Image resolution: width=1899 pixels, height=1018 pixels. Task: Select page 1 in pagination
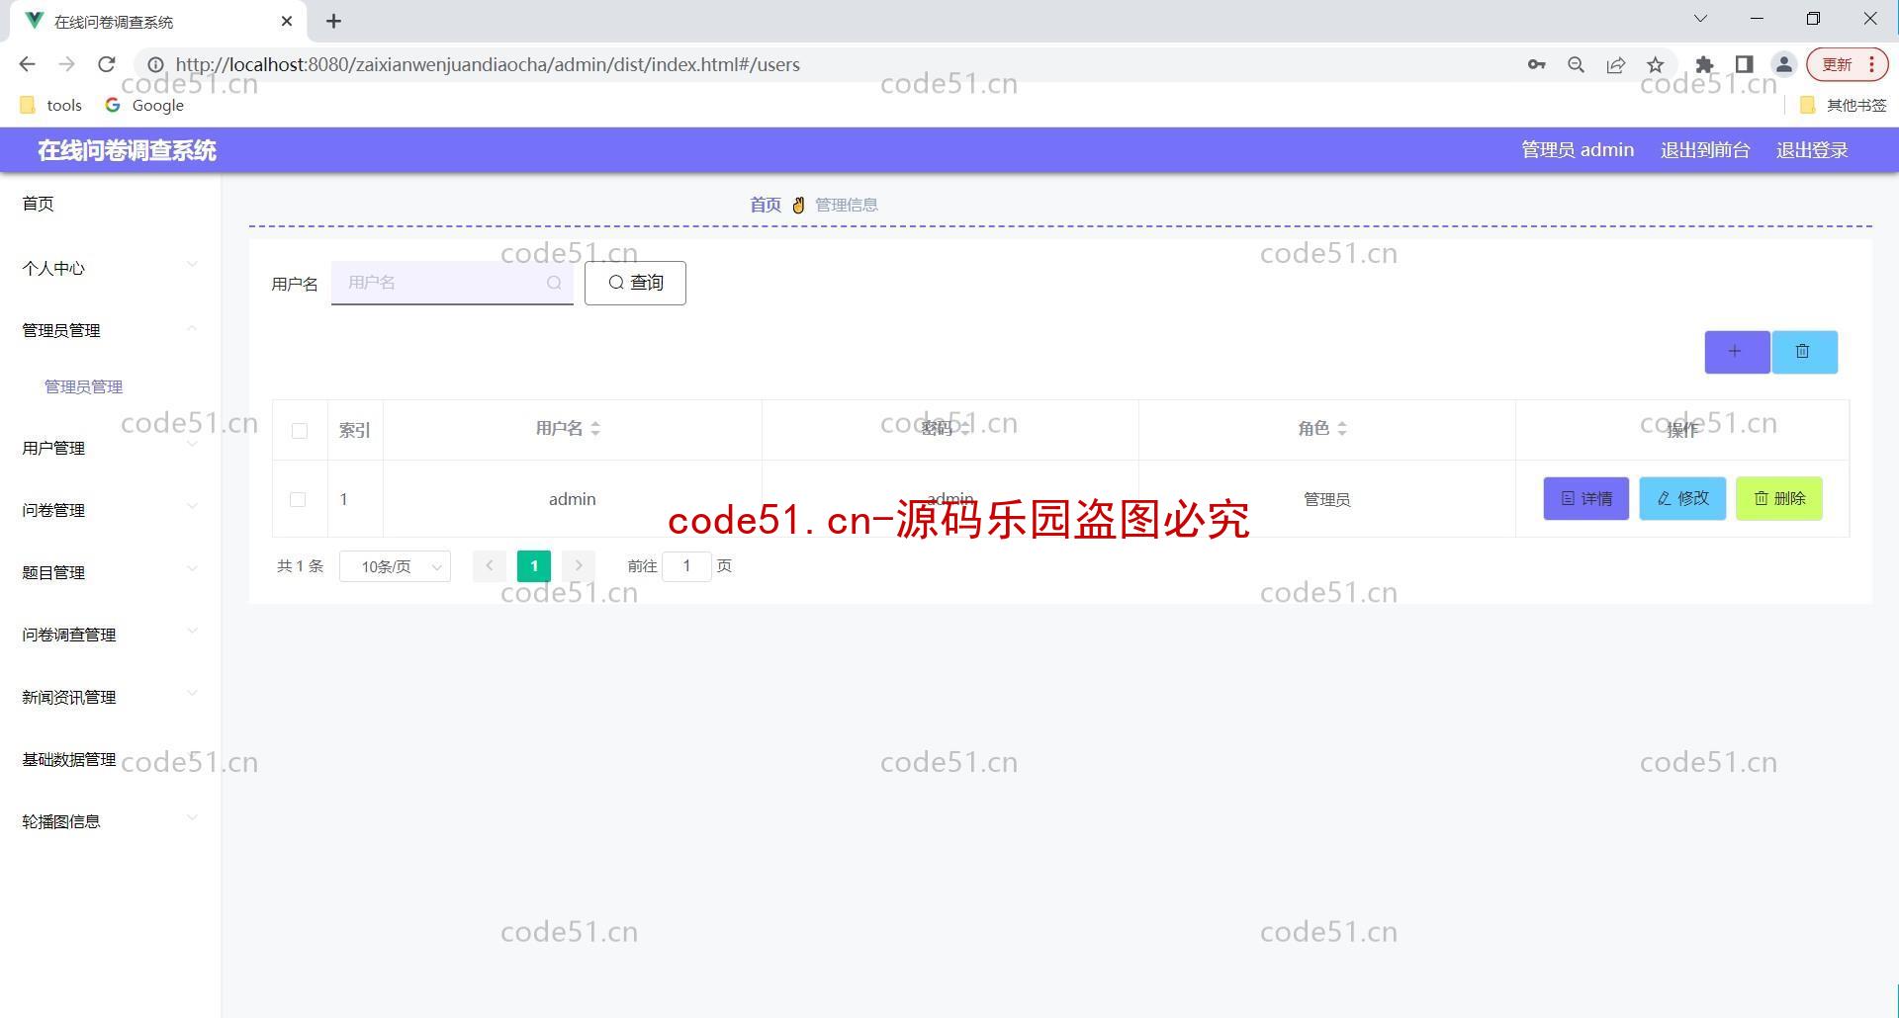pyautogui.click(x=534, y=566)
